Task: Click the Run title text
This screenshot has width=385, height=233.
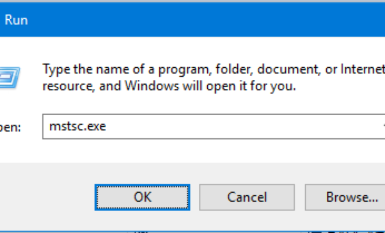Action: point(16,20)
